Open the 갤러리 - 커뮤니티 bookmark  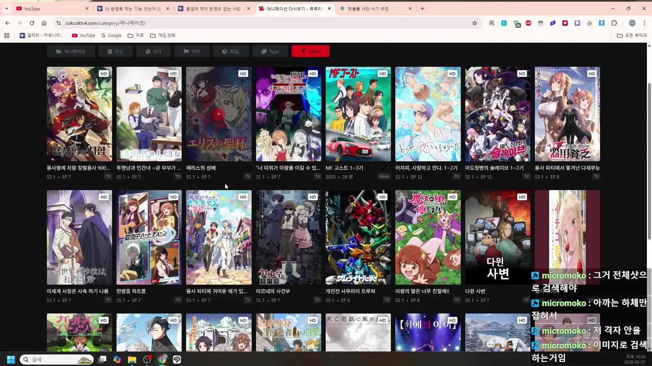(42, 36)
